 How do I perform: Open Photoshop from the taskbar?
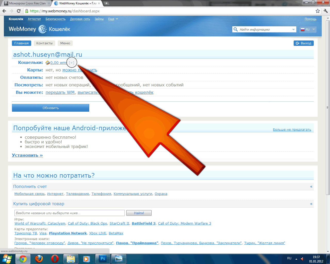point(103,259)
